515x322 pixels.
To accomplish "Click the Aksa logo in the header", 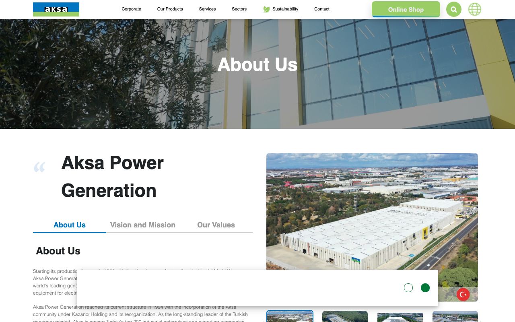I will (x=56, y=9).
